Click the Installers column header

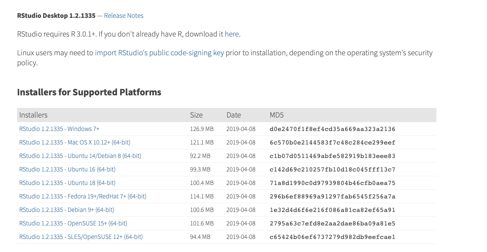(33, 115)
